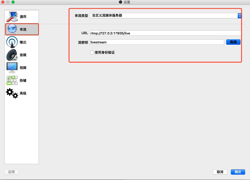Click the 应用 button
The image size is (250, 180).
(12, 172)
